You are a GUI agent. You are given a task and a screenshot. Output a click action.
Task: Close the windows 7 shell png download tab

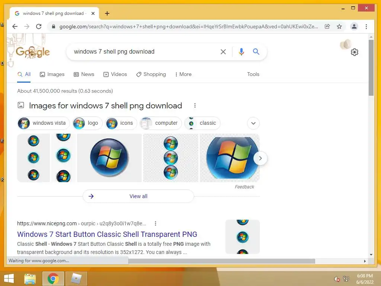pos(93,13)
